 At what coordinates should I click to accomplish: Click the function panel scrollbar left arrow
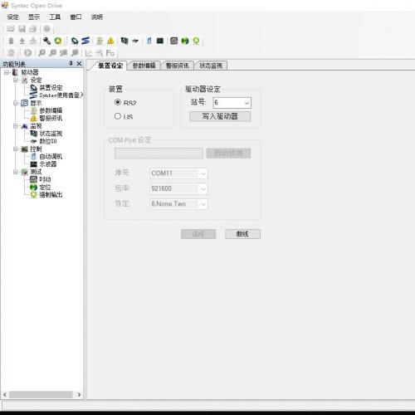point(5,394)
